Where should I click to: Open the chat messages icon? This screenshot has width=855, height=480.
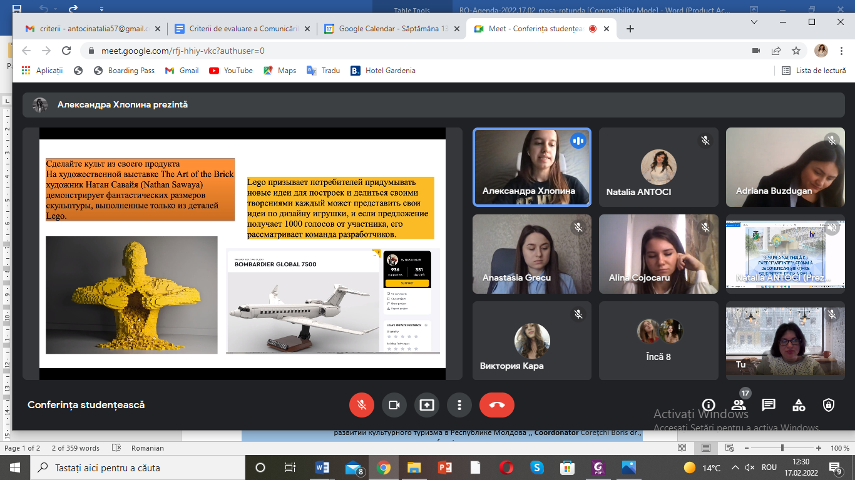tap(769, 405)
